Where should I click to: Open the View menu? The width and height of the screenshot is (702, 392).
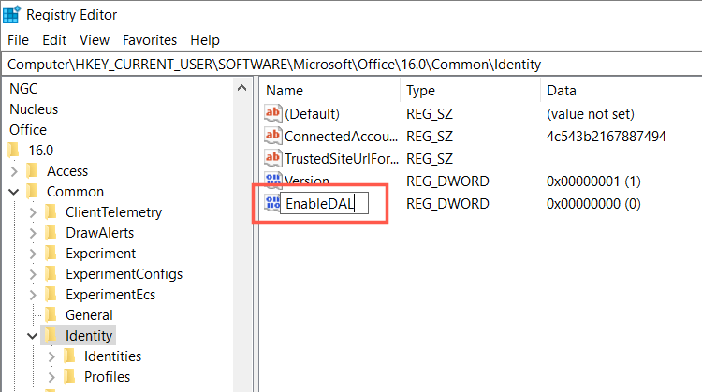[95, 40]
